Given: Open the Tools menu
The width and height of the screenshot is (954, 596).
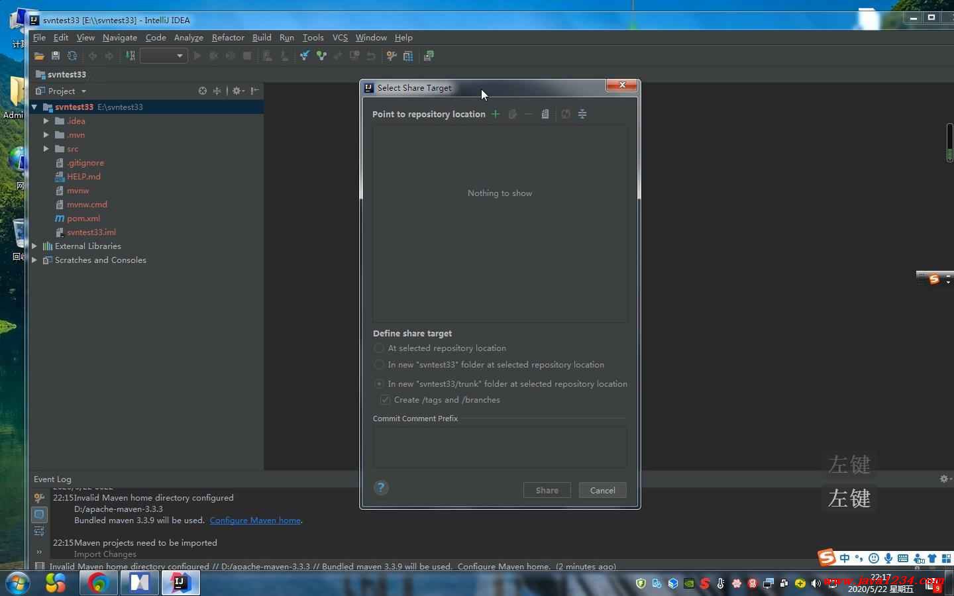Looking at the screenshot, I should point(313,38).
